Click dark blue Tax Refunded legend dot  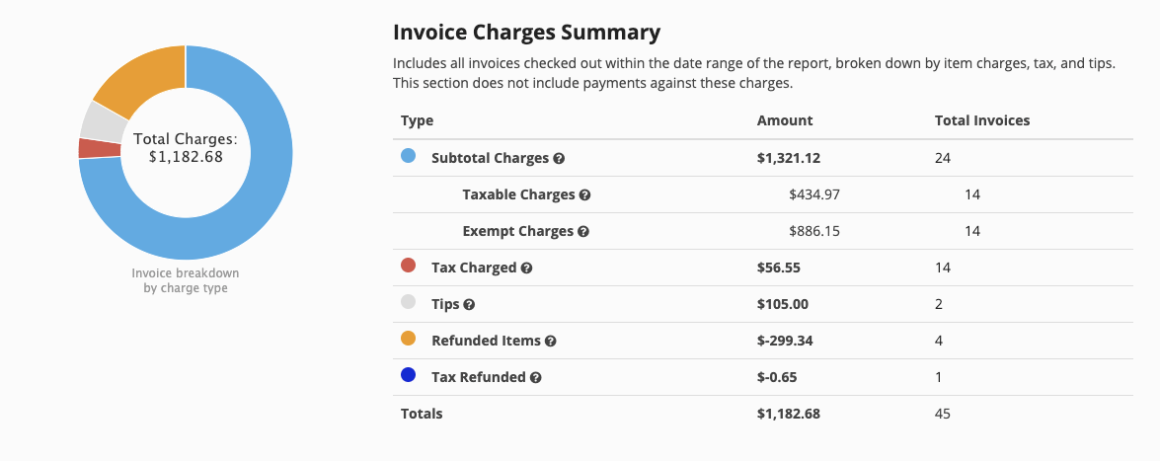409,375
